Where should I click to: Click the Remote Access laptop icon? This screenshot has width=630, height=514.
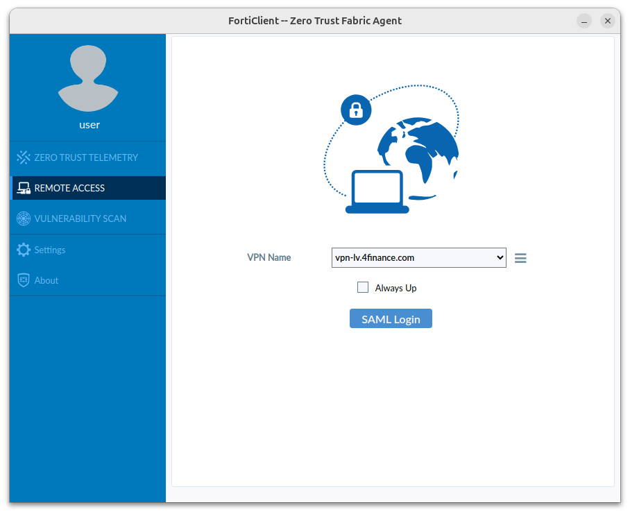[24, 188]
